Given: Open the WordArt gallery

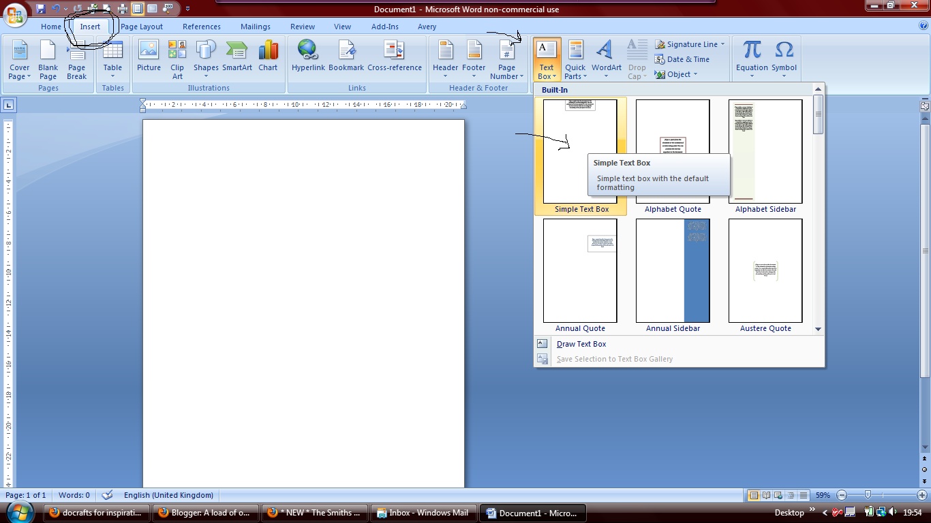Looking at the screenshot, I should pos(607,60).
